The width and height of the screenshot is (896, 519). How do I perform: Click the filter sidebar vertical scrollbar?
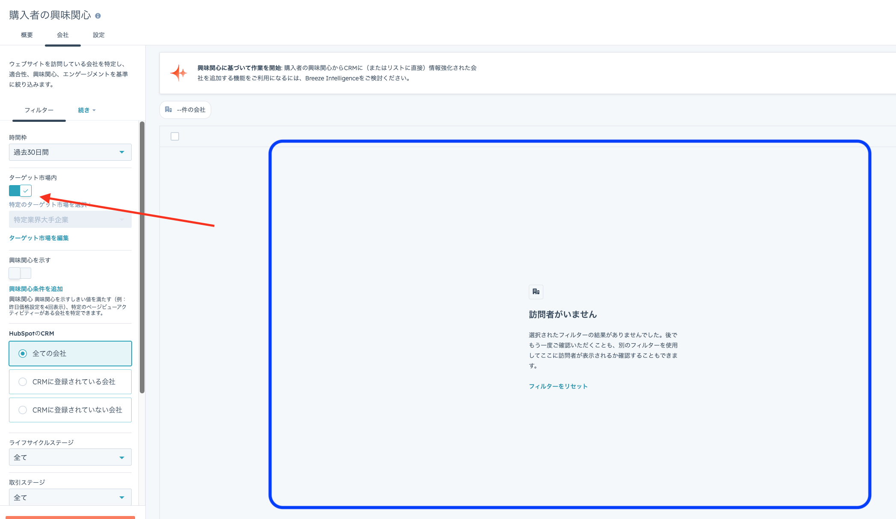click(142, 257)
